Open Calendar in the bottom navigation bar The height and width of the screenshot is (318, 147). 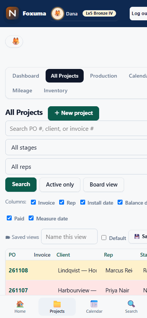94,307
